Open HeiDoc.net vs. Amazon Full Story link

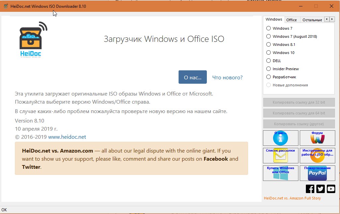point(292,198)
